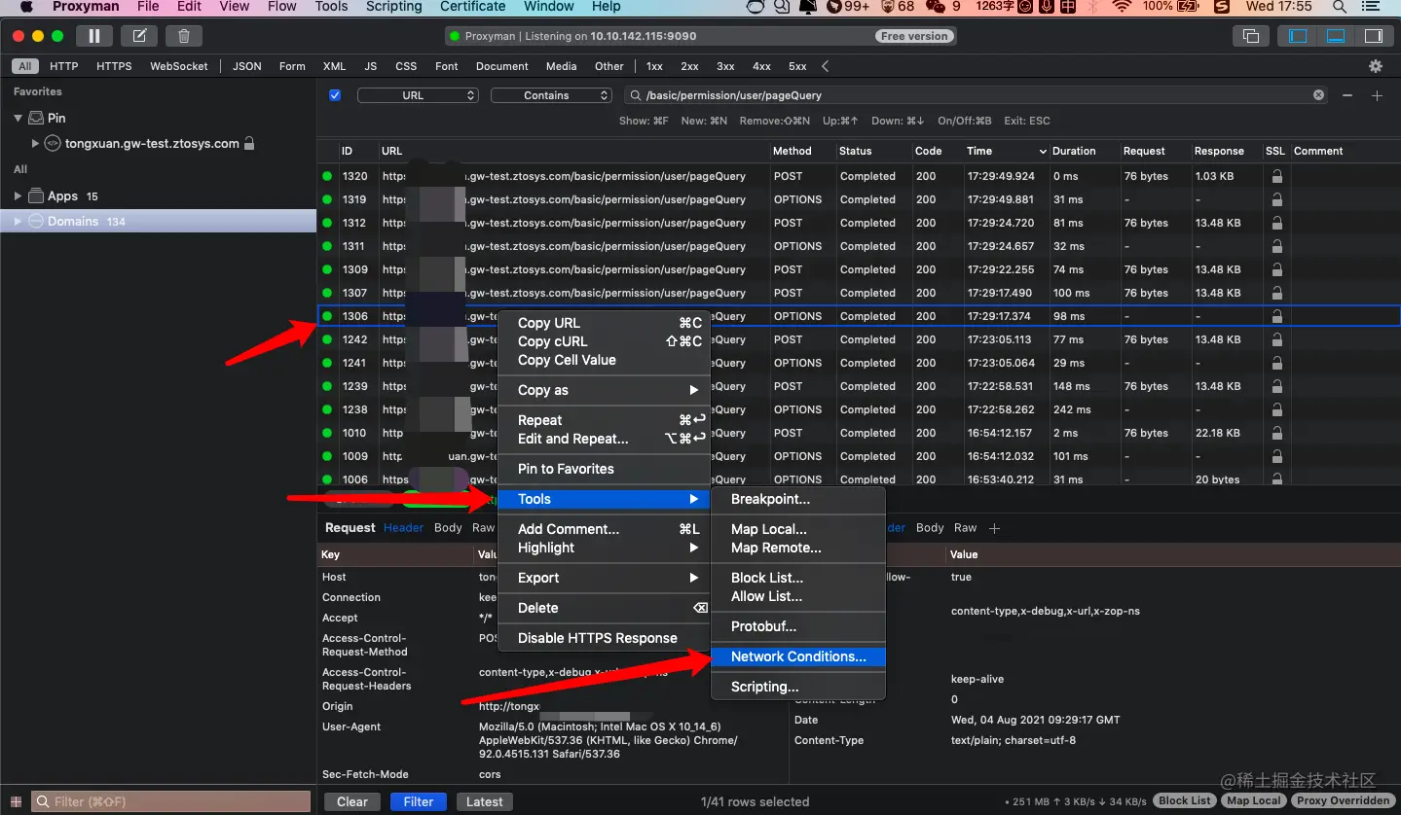Open the Apple menu
The height and width of the screenshot is (815, 1401).
click(x=26, y=7)
